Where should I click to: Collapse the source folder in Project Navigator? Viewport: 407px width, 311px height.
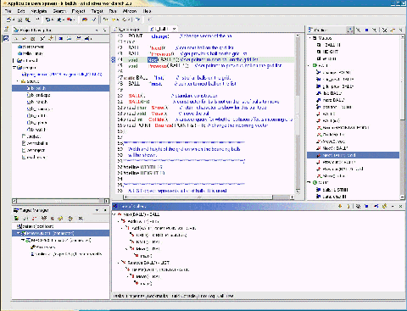(18, 81)
